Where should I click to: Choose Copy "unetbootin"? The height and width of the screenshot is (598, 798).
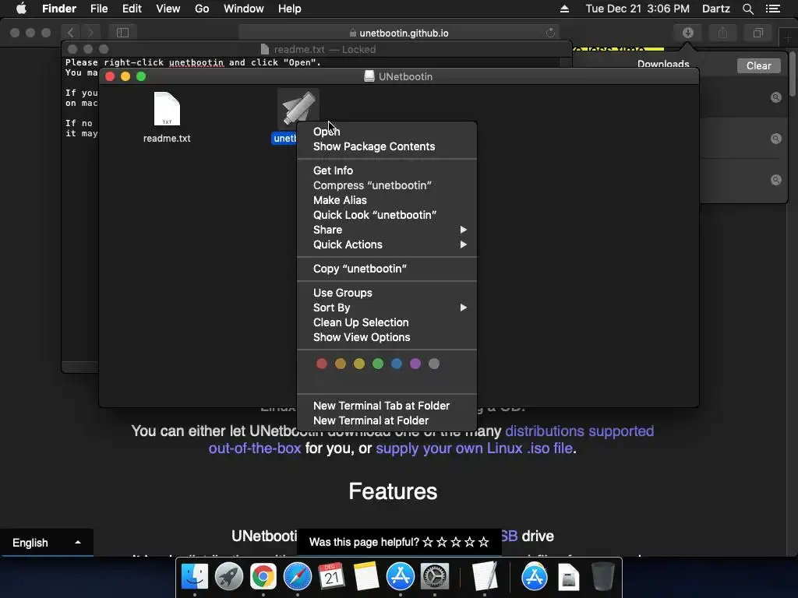tap(387, 269)
